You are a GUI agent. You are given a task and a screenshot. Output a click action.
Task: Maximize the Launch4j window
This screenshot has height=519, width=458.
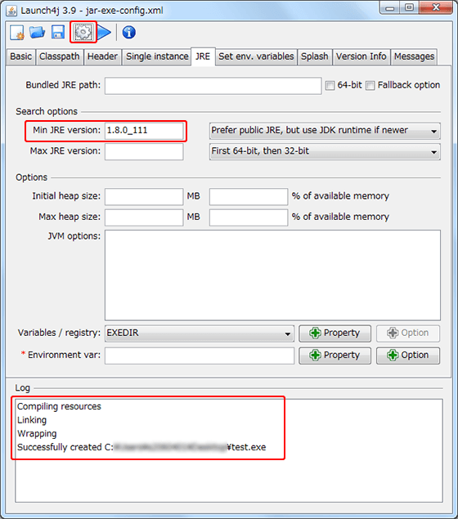(x=410, y=7)
